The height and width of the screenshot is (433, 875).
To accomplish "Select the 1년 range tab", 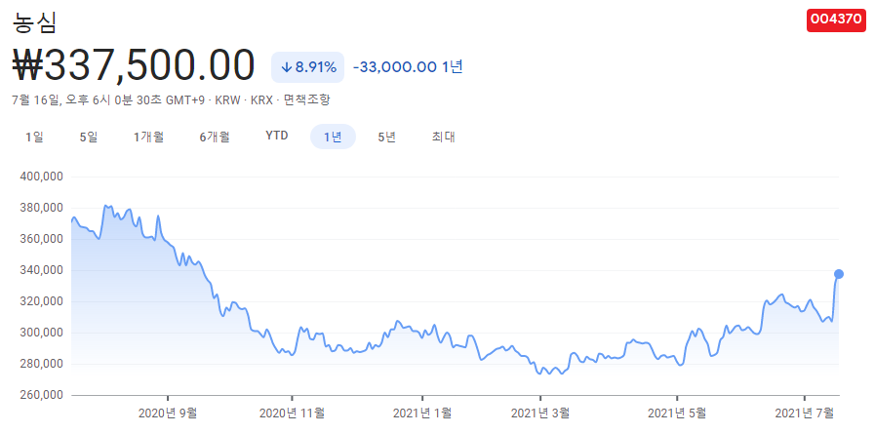I will [x=334, y=137].
